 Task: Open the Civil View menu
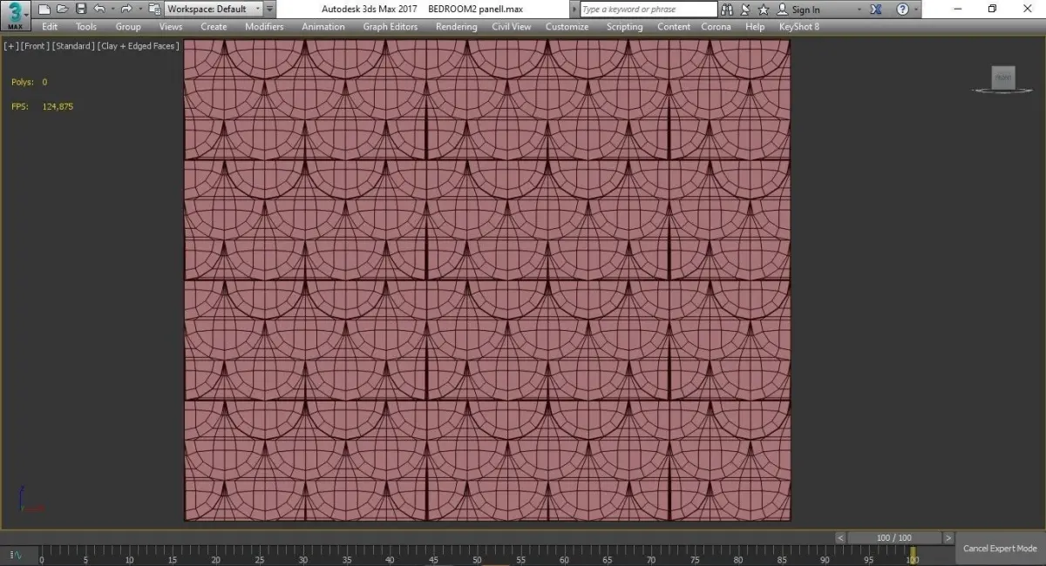pos(512,27)
